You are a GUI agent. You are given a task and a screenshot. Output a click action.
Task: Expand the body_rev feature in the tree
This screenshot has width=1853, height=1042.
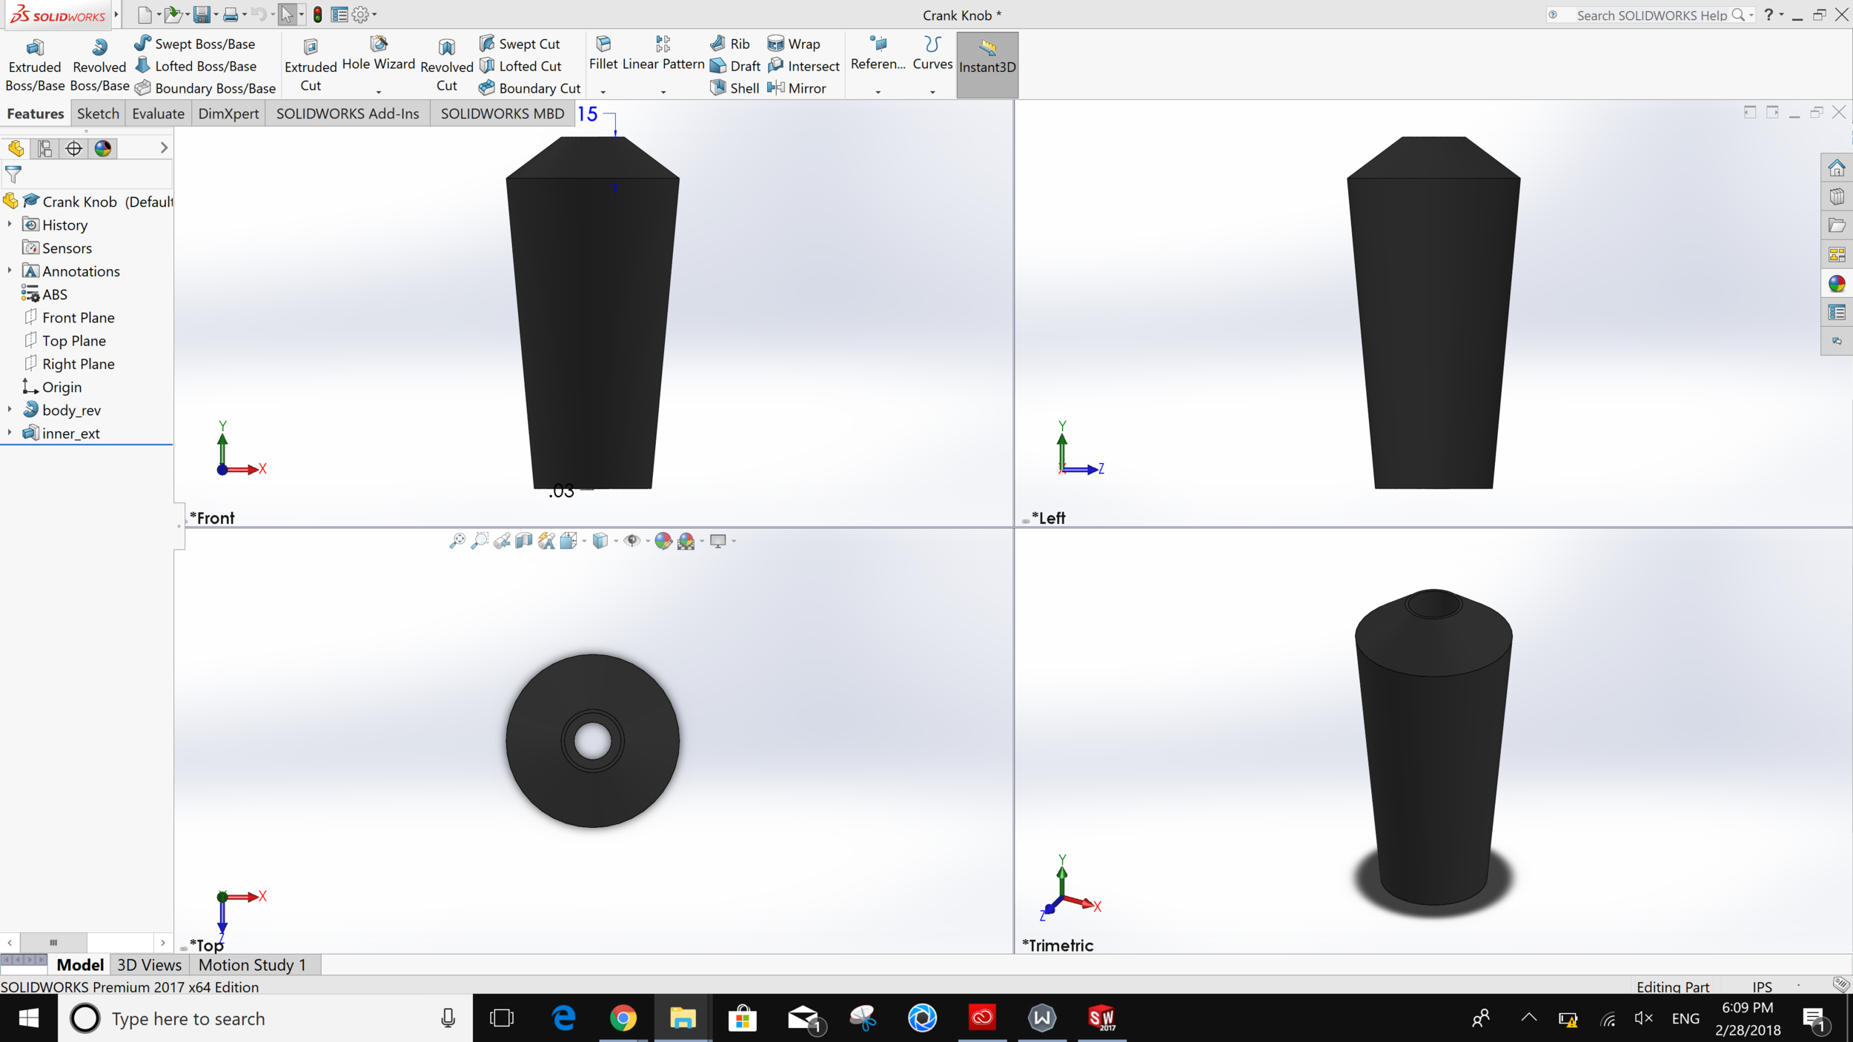9,409
